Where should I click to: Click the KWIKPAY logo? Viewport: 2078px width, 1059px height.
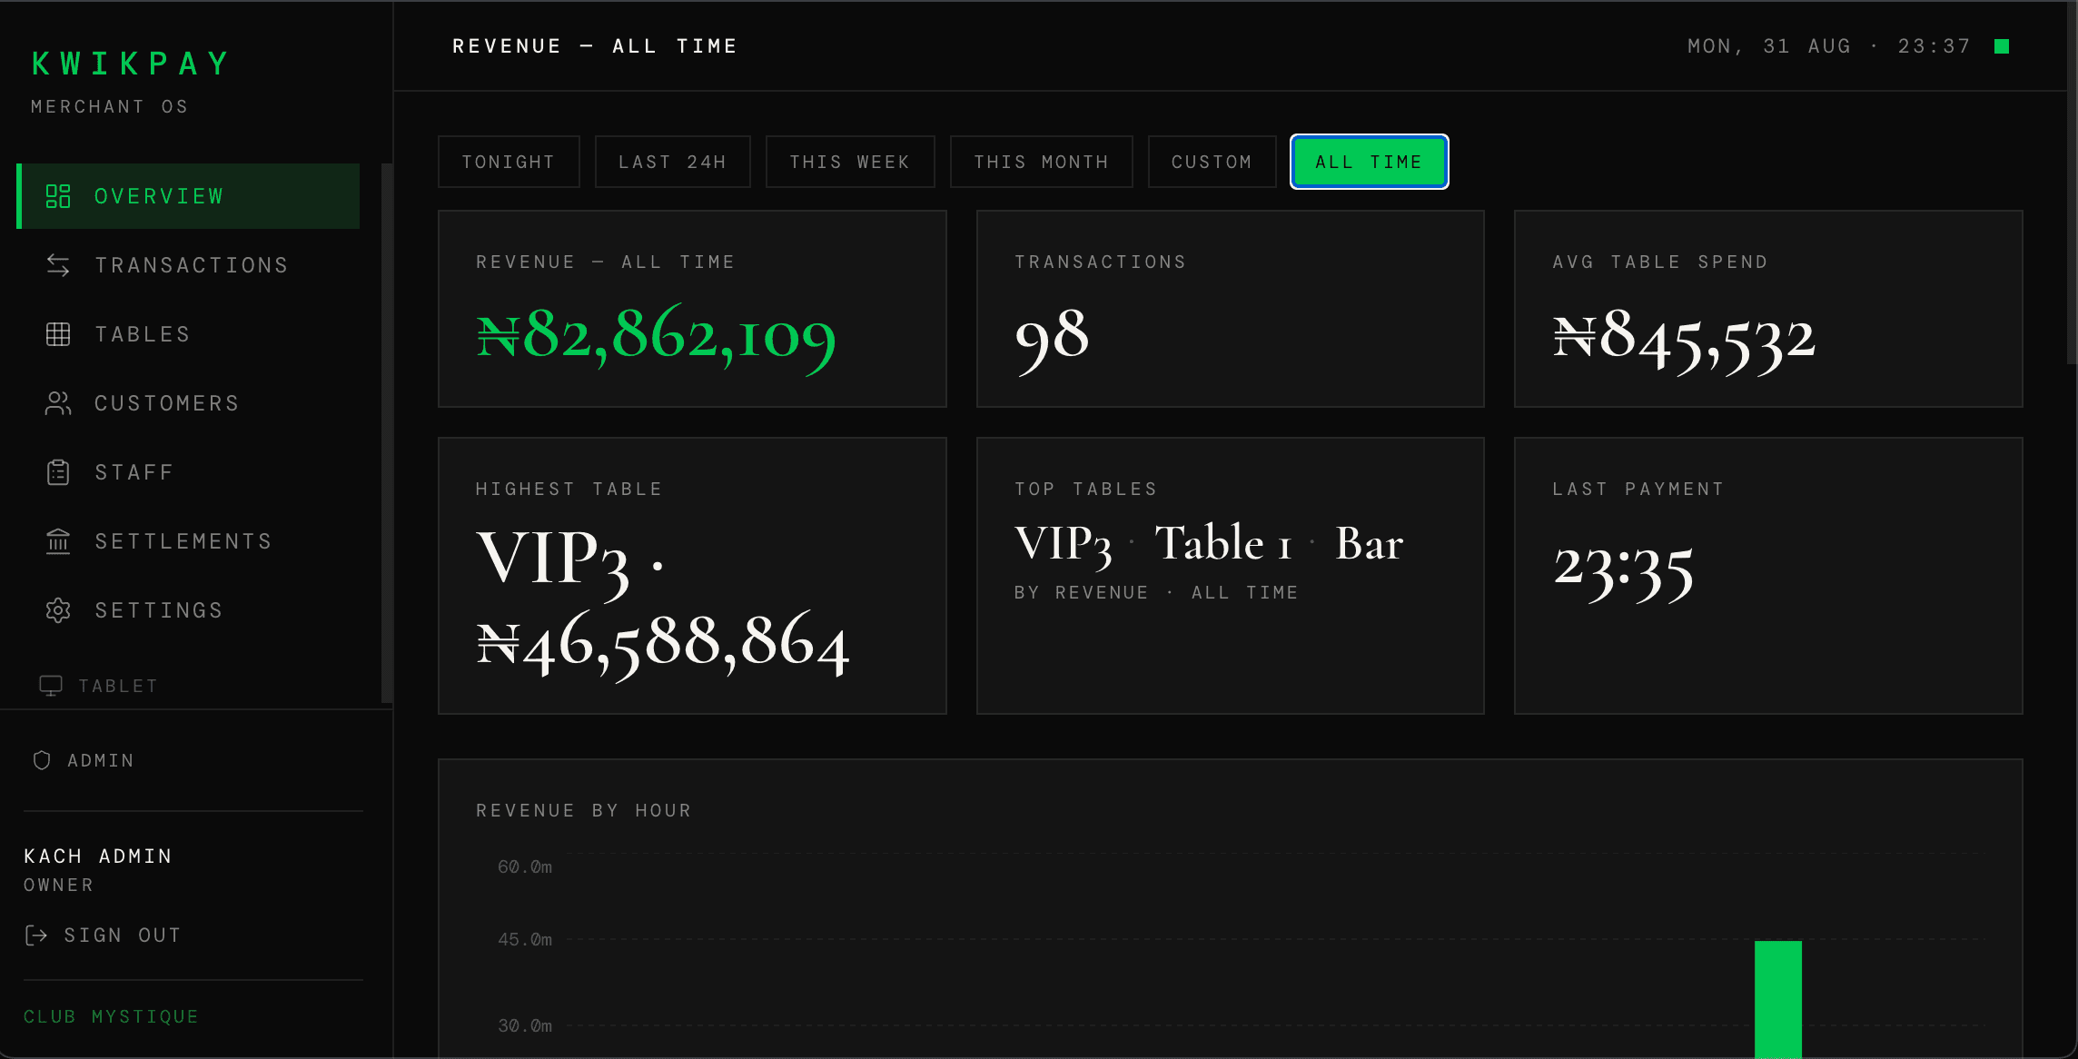(x=132, y=64)
